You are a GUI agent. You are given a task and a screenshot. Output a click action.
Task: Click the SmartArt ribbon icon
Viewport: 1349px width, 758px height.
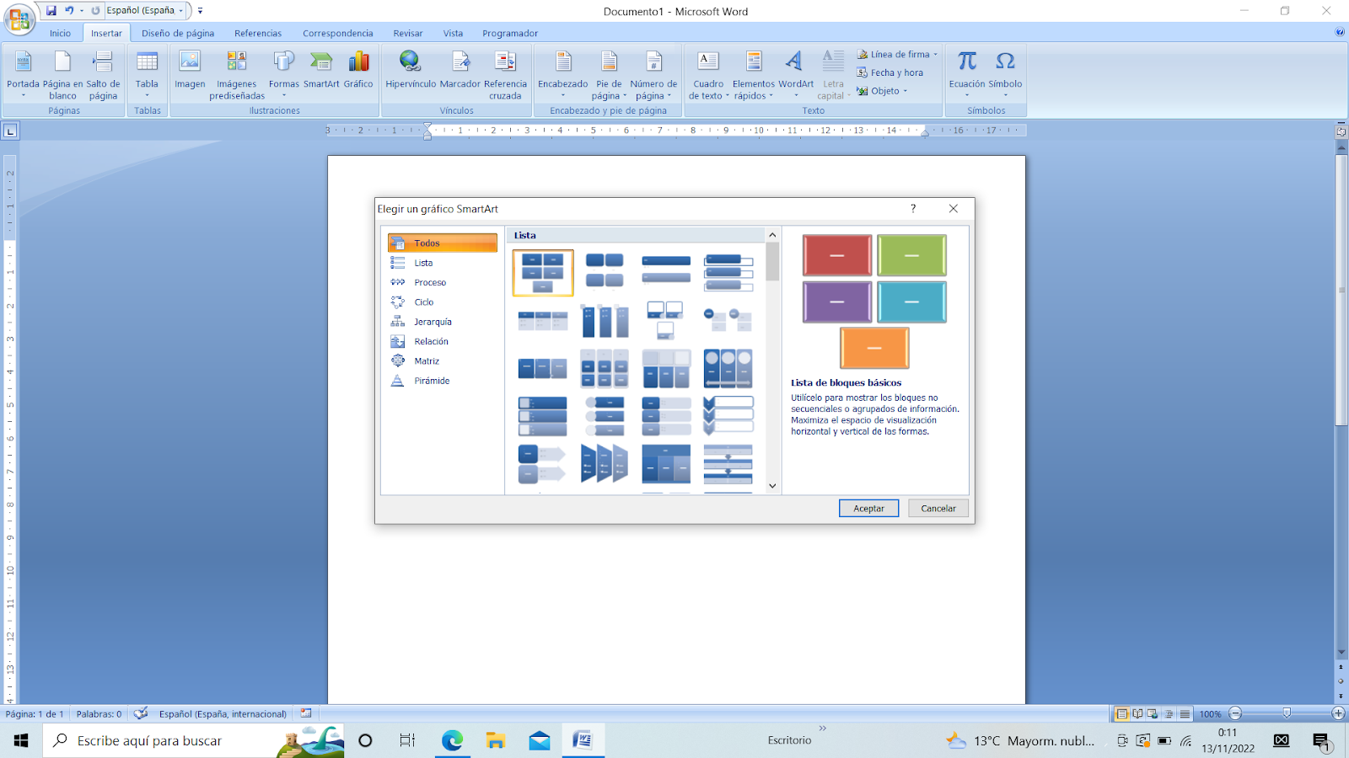(x=321, y=62)
